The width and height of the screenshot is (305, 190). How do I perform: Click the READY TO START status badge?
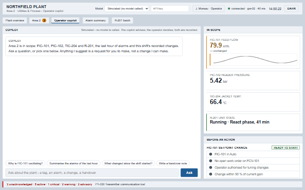pos(285,148)
